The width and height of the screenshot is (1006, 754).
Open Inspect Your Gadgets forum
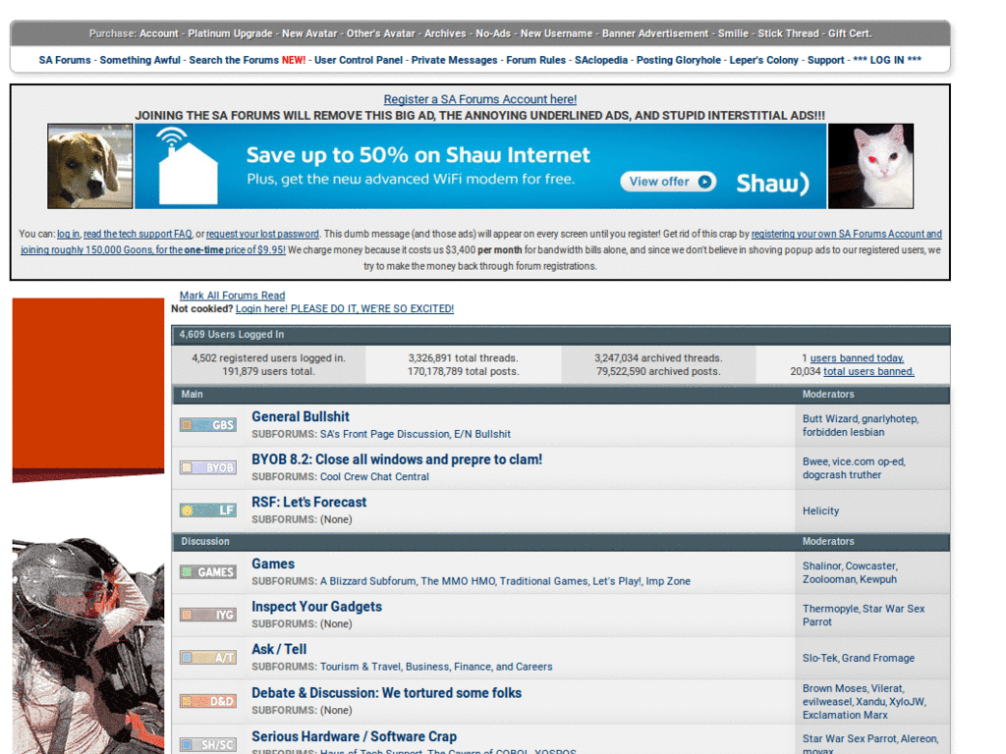tap(316, 607)
